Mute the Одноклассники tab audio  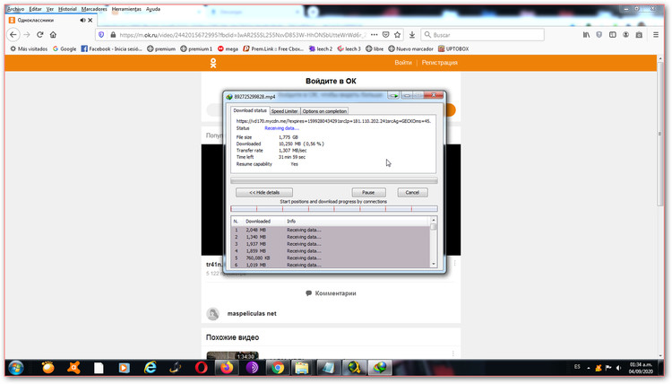(x=82, y=20)
